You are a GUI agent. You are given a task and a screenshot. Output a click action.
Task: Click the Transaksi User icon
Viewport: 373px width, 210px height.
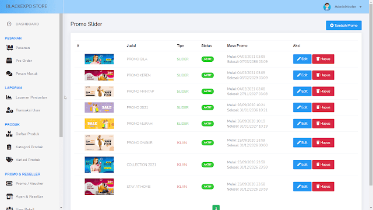(x=9, y=110)
